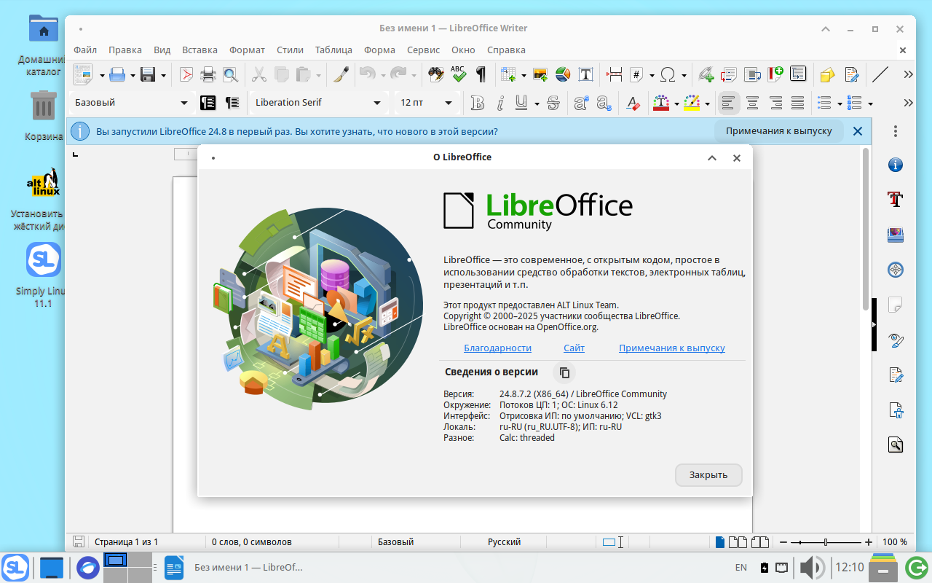Image resolution: width=932 pixels, height=583 pixels.
Task: Toggle bold formatting
Action: 477,103
